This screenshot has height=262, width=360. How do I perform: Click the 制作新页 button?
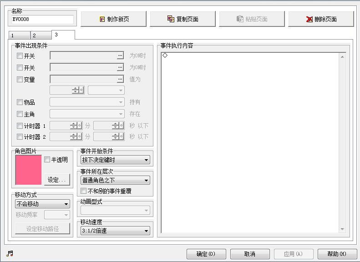[114, 19]
